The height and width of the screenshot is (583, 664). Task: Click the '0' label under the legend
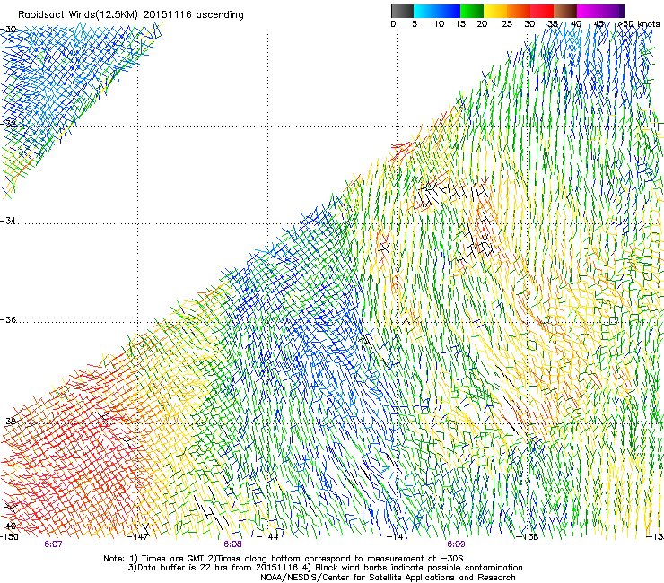tap(393, 24)
